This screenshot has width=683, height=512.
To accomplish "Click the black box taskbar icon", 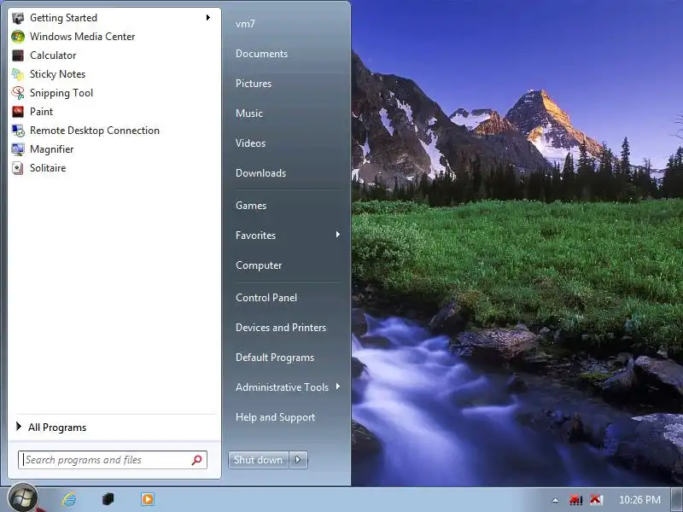I will 108,499.
